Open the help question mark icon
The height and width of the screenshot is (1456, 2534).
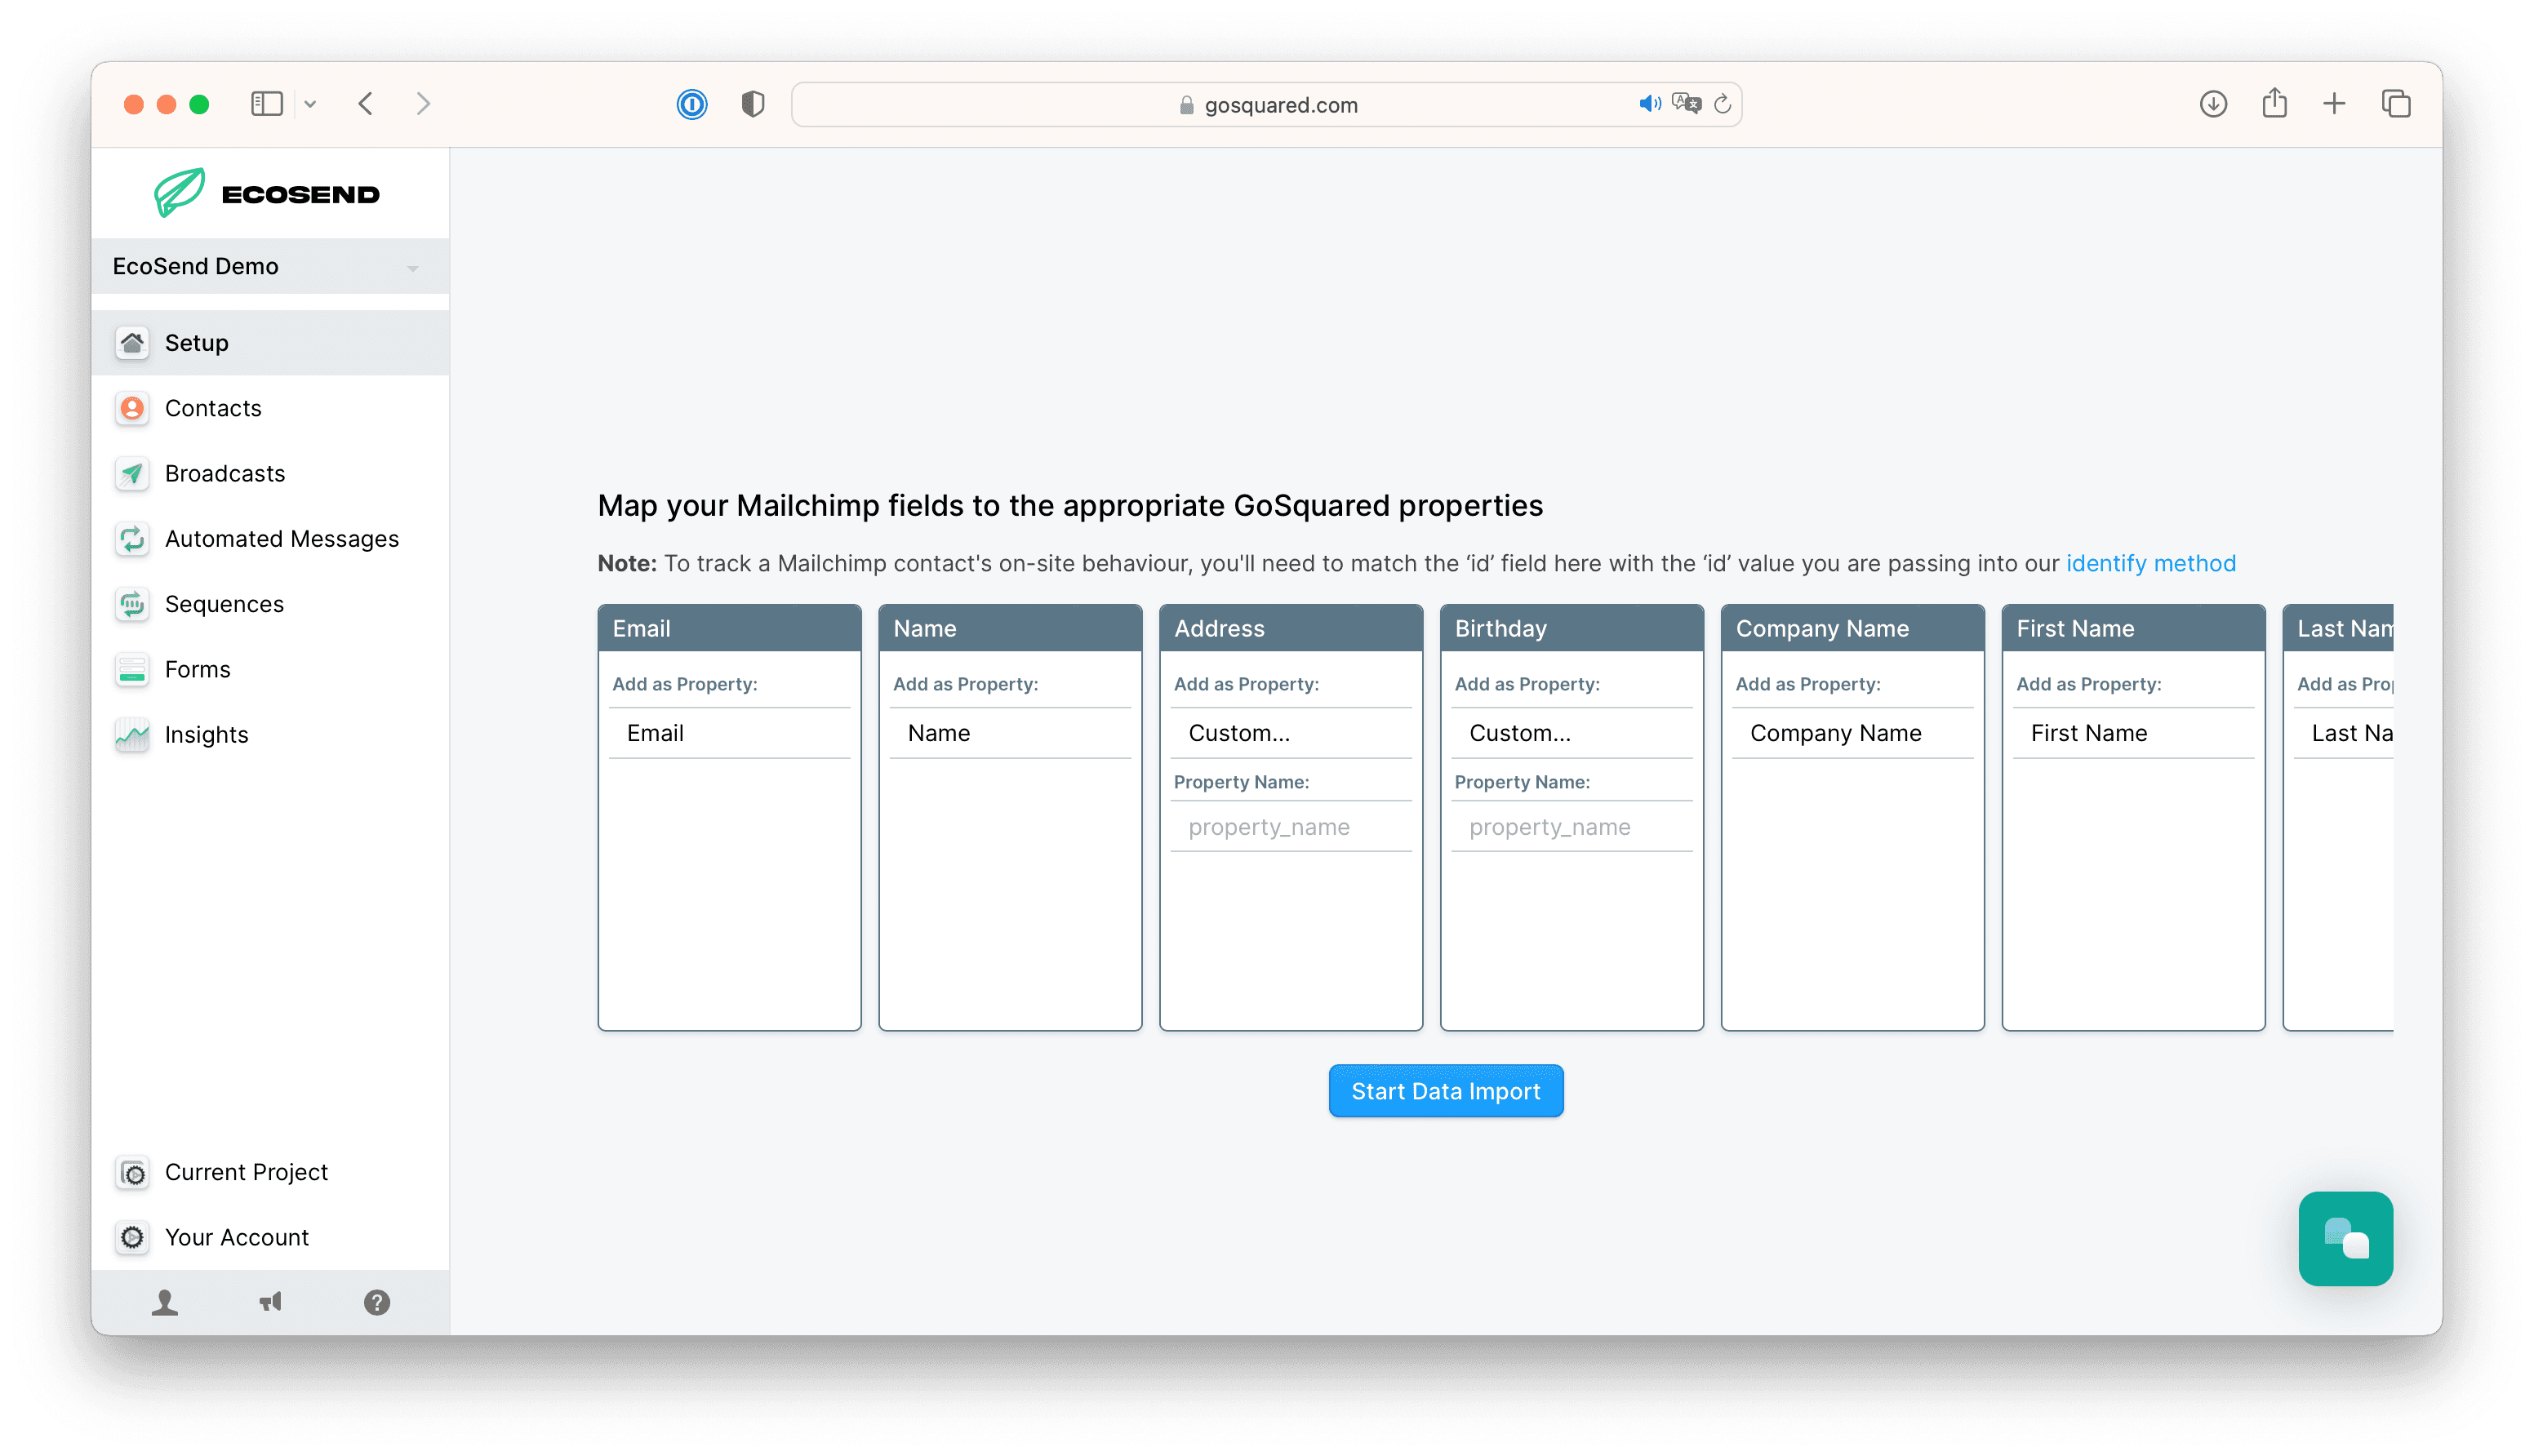click(377, 1302)
